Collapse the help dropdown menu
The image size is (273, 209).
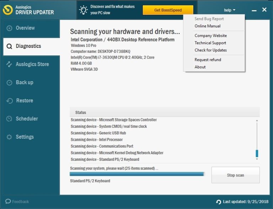click(x=230, y=10)
